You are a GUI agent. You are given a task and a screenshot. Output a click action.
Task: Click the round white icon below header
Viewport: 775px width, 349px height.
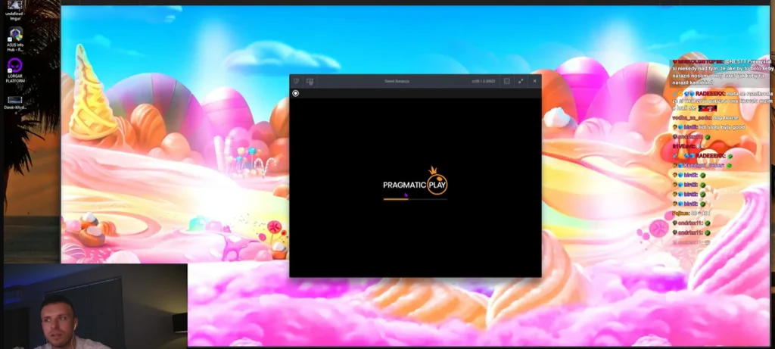click(296, 93)
